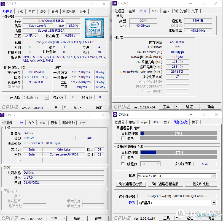Screen dimensions: 223x221
Task: Close the processor-tab CPU-Z window
Action: pos(104,4)
